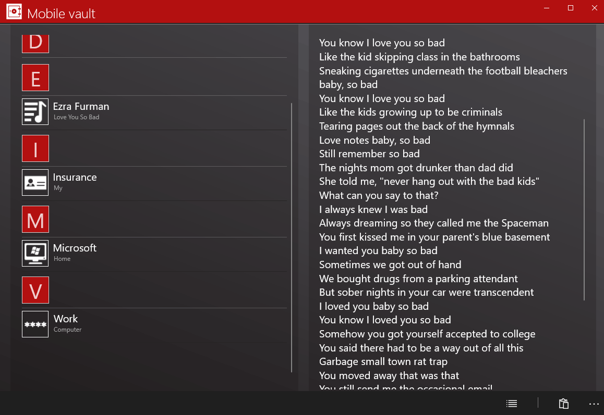Image resolution: width=604 pixels, height=415 pixels.
Task: Click the ID card icon for Insurance
Action: (x=35, y=183)
